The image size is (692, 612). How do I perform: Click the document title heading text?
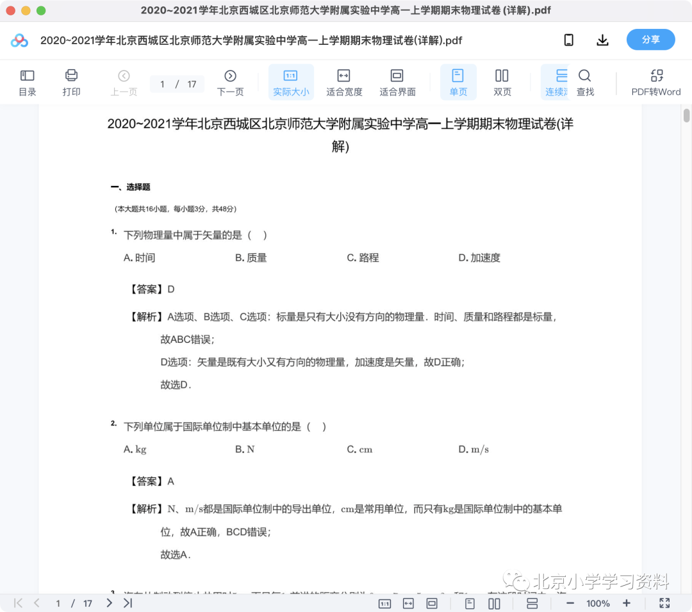pos(340,135)
